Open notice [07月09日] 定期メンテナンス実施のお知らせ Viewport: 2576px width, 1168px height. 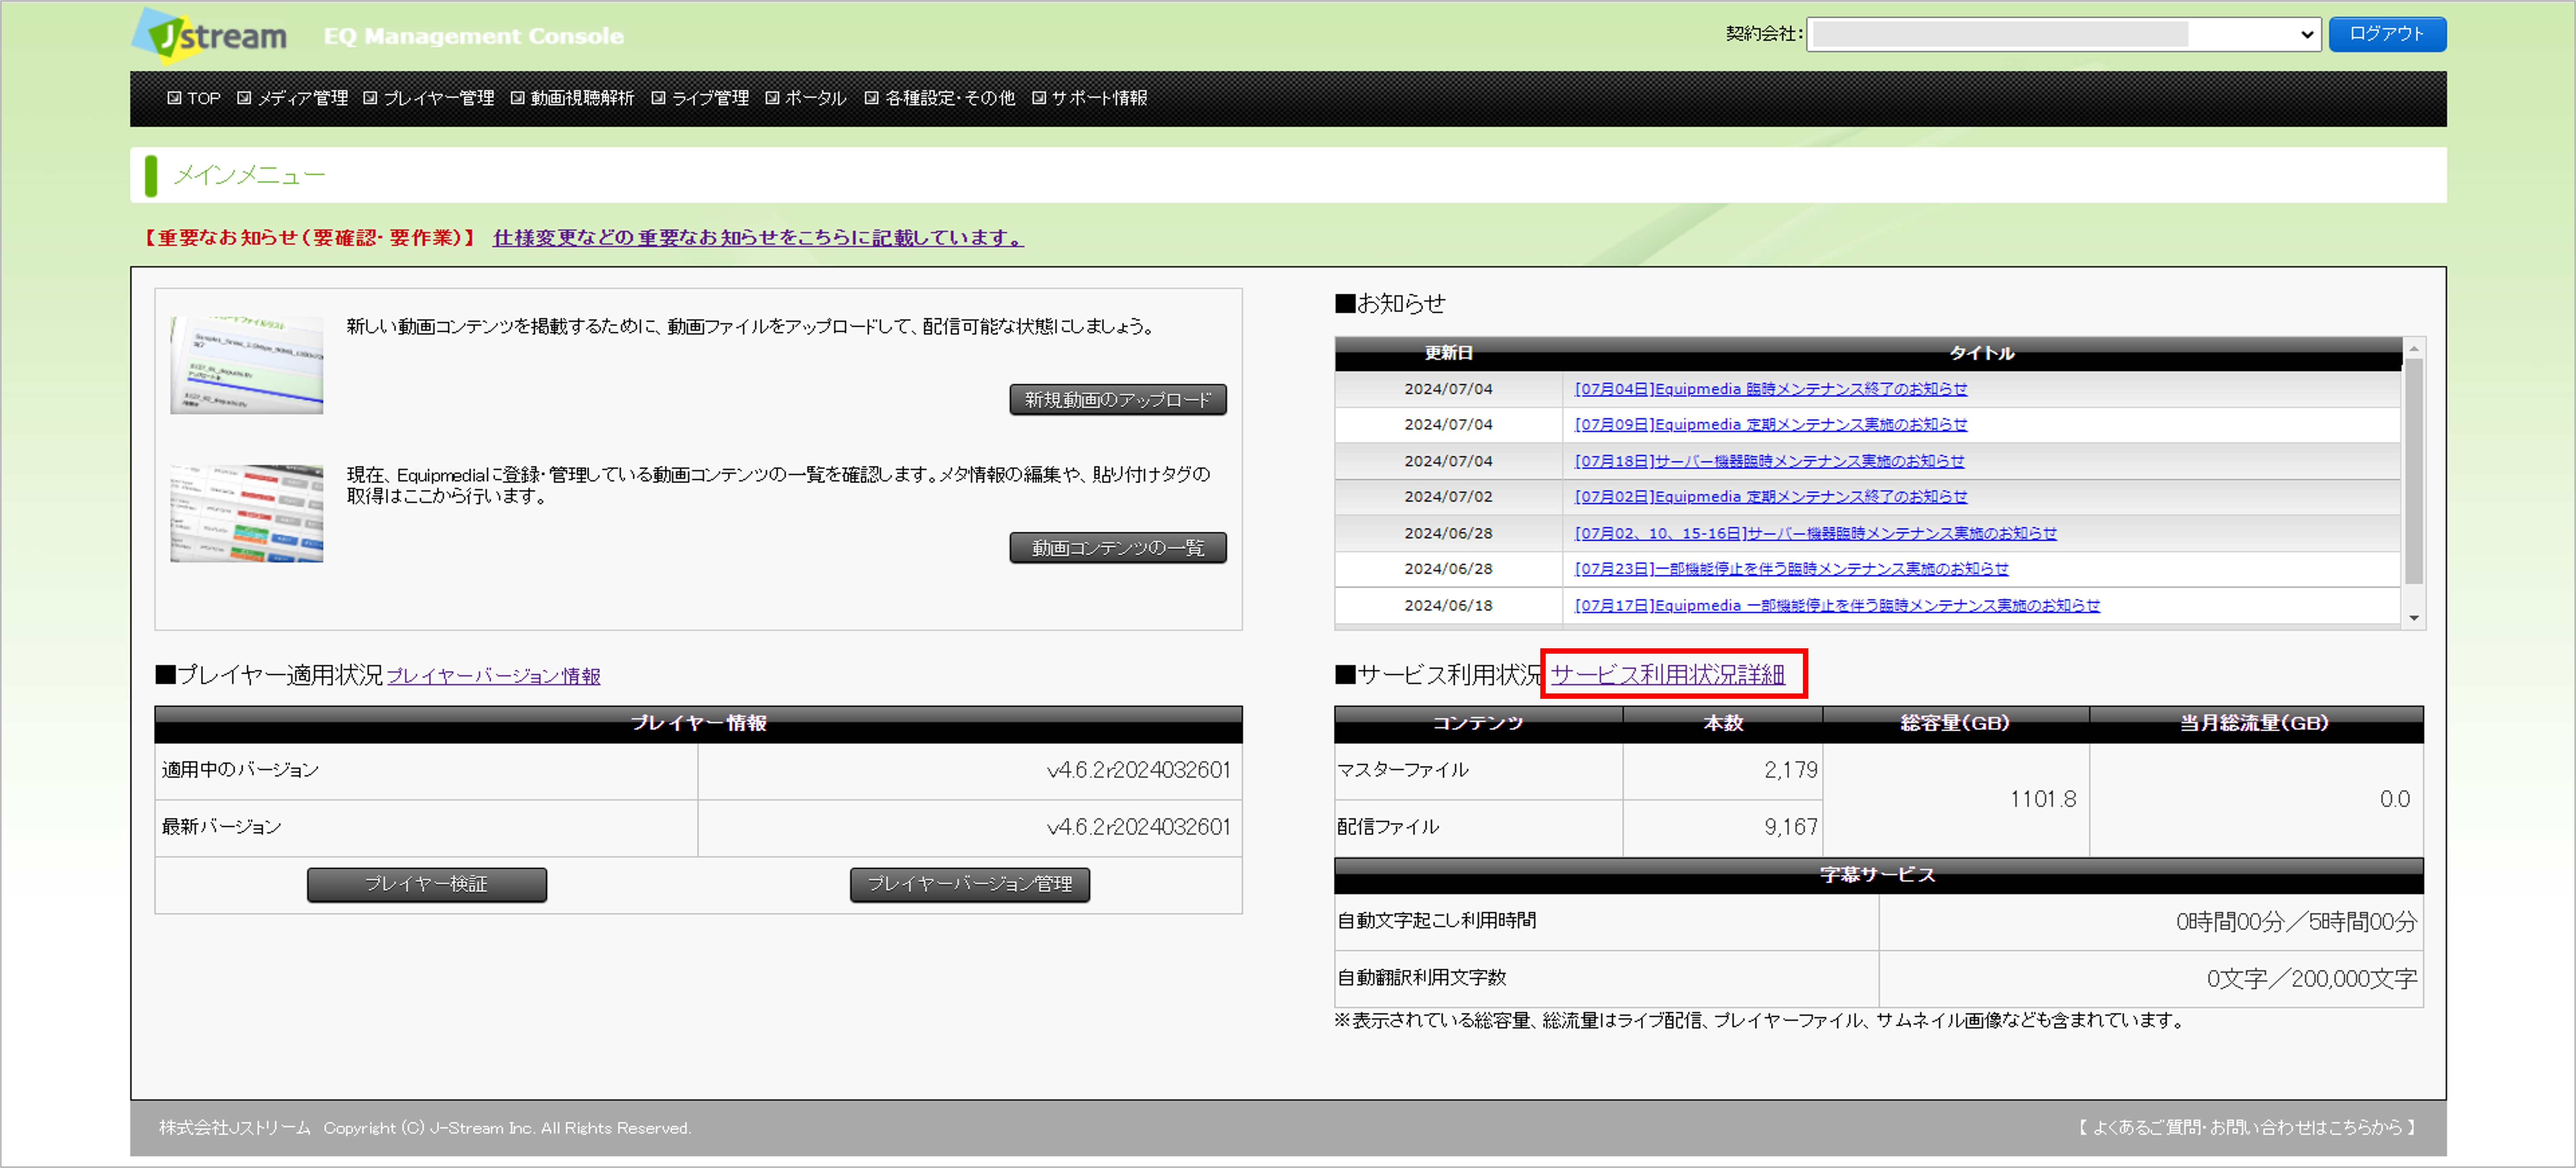click(x=1771, y=425)
